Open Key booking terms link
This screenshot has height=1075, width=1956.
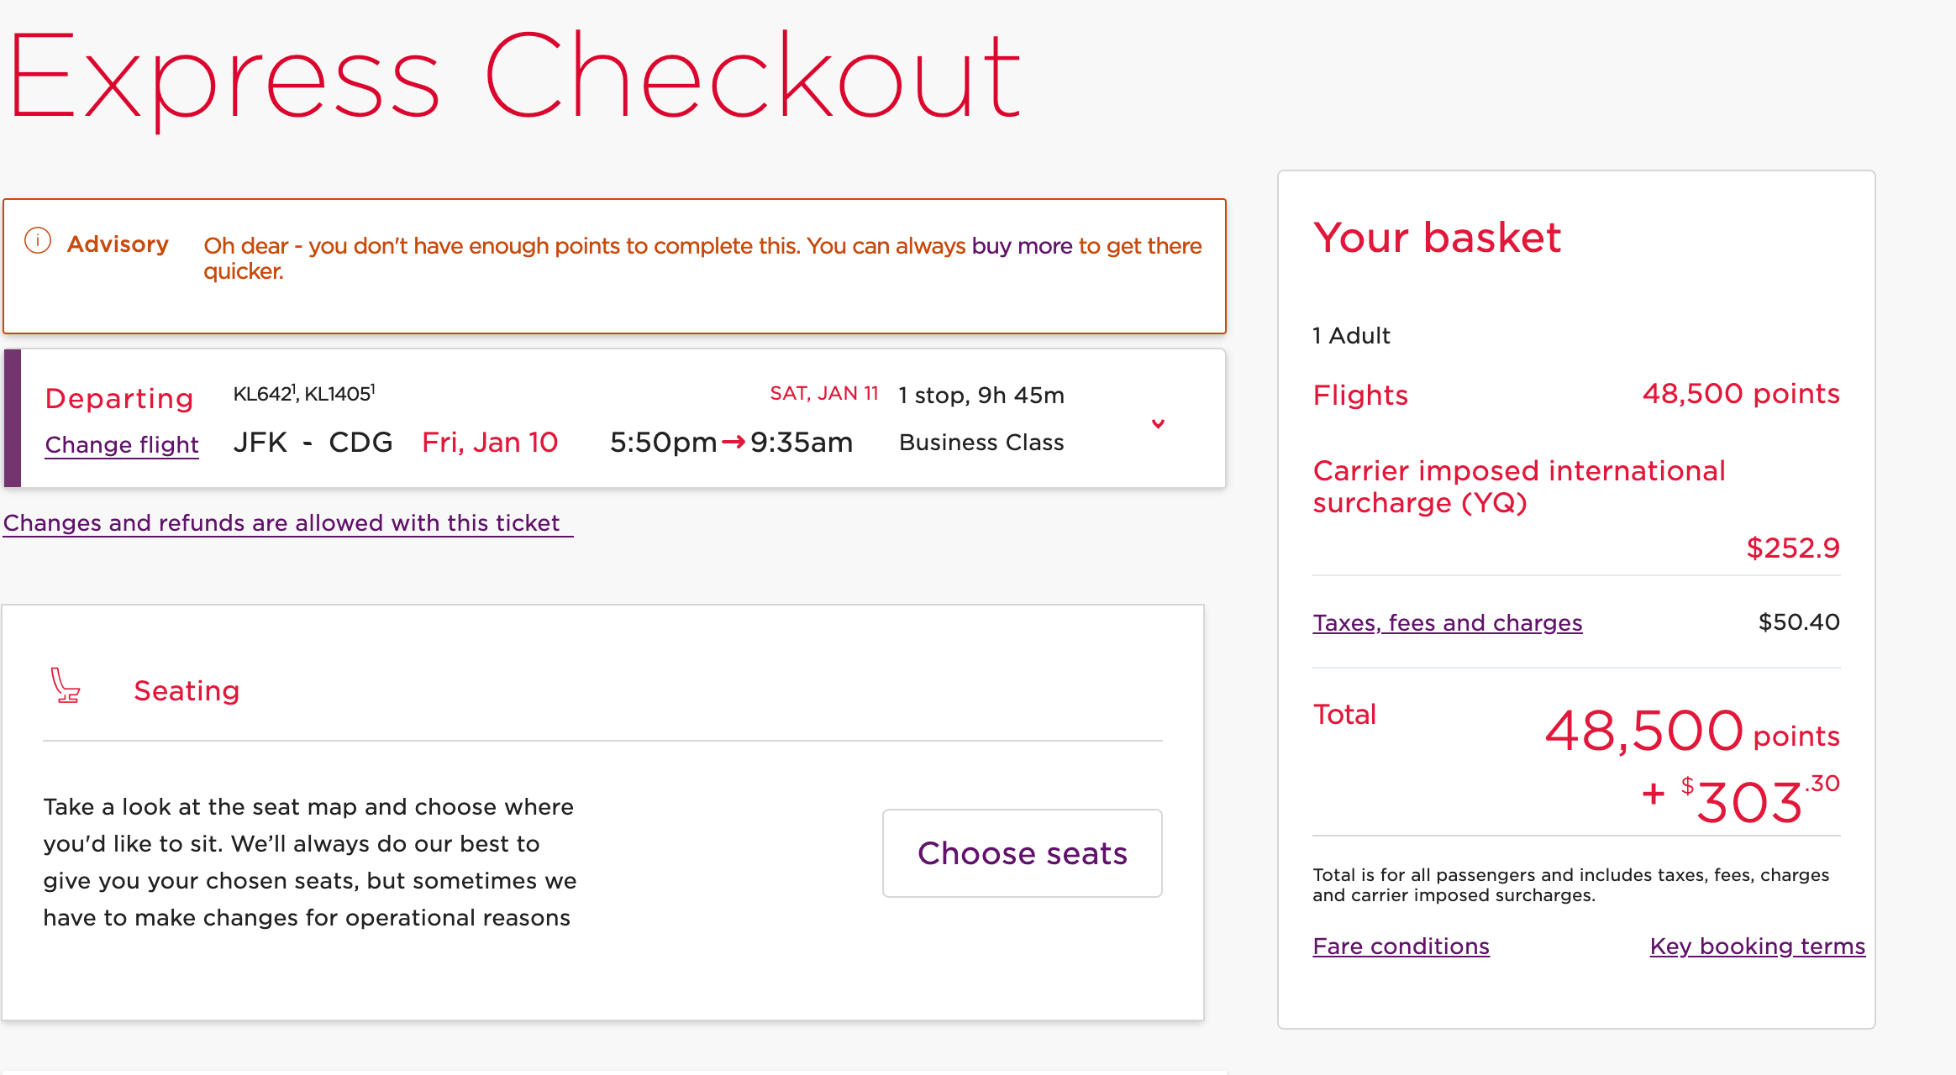[x=1757, y=946]
